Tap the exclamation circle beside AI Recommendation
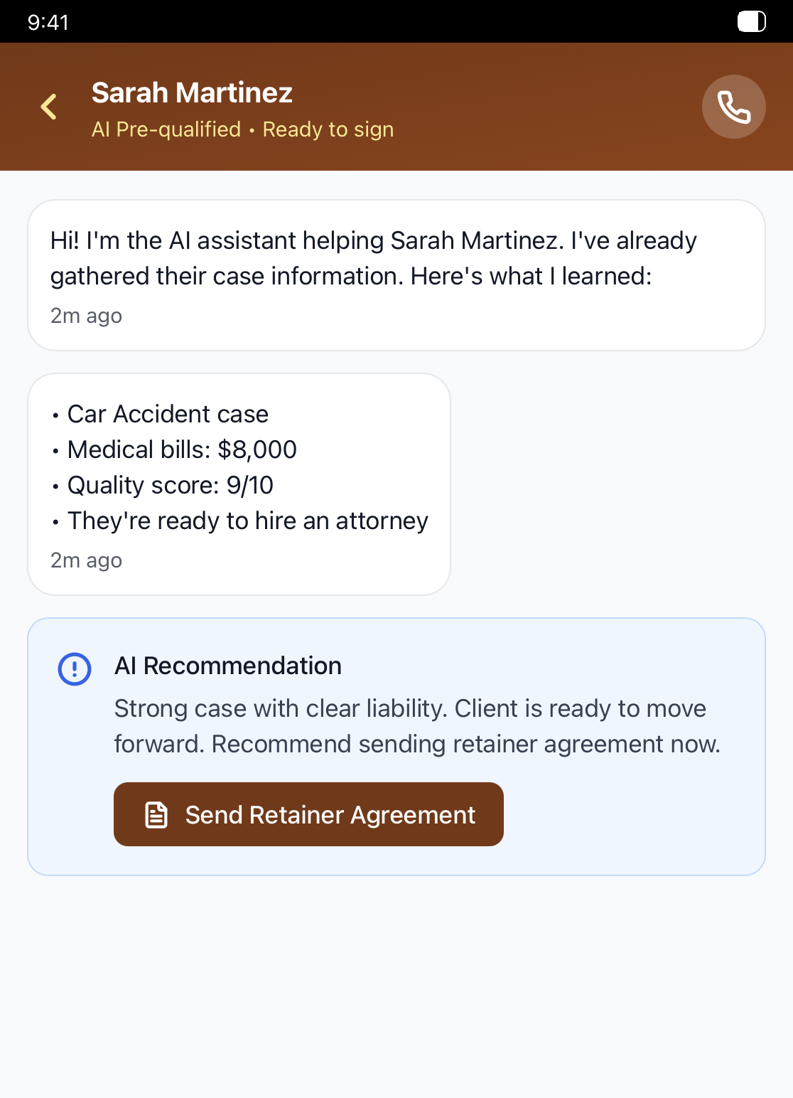793x1098 pixels. point(73,668)
